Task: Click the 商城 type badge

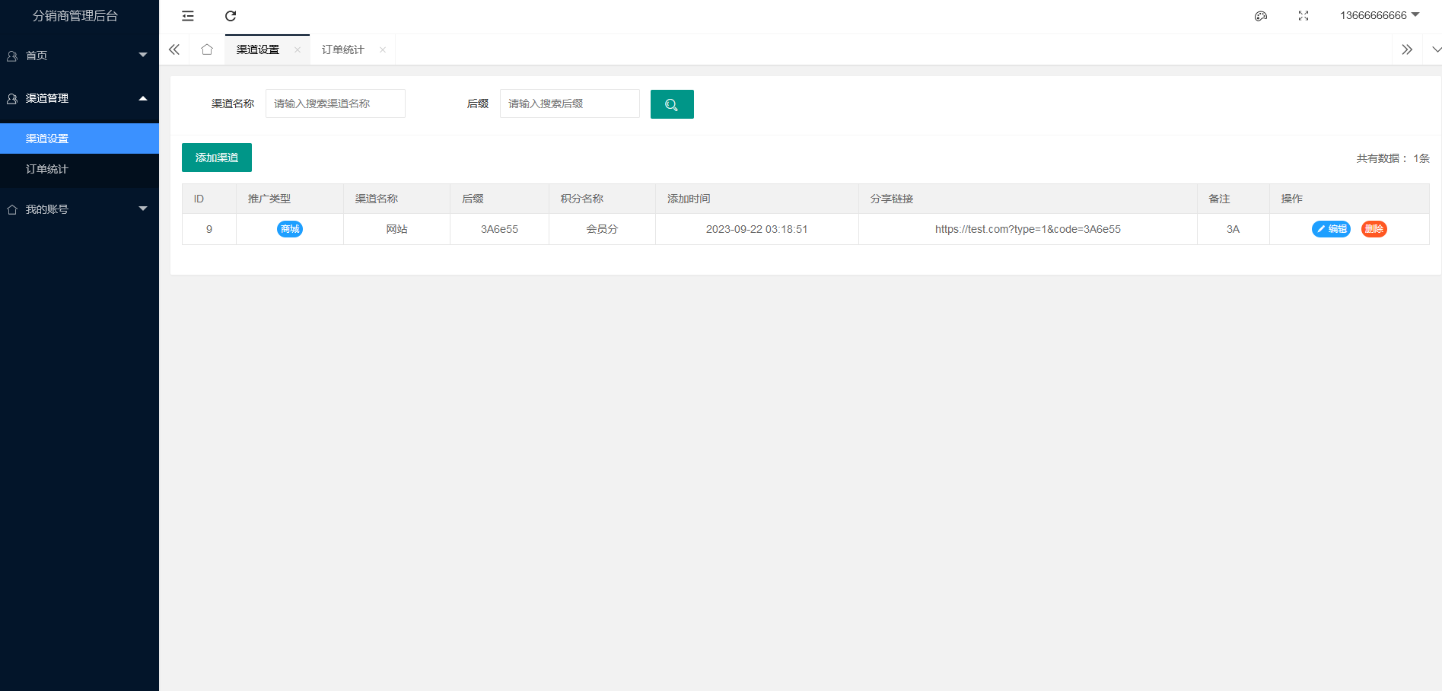Action: point(290,229)
